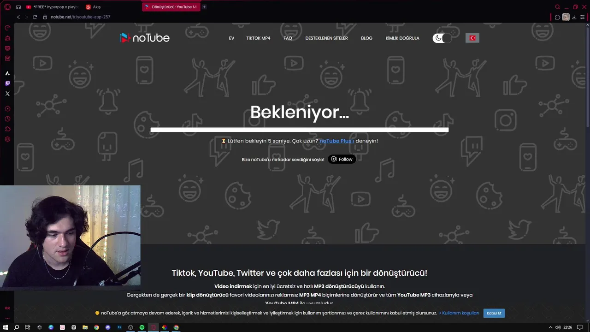Open the profile avatar in toolbar
The height and width of the screenshot is (332, 590).
(x=566, y=17)
